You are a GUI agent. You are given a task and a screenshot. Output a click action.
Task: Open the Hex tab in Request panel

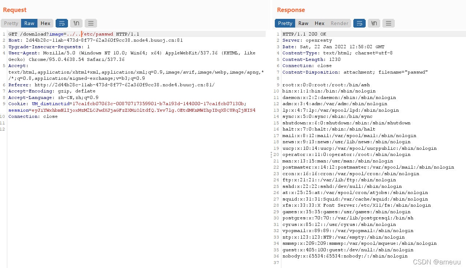45,23
